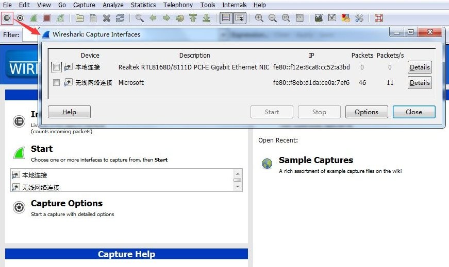The width and height of the screenshot is (449, 267).
Task: Open the Statistics menu
Action: (143, 5)
